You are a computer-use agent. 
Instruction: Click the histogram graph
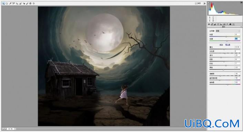click(225, 8)
